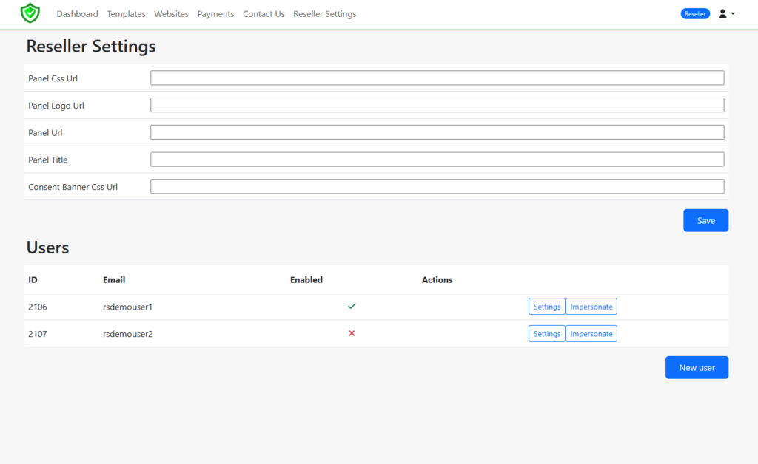Click the Users section heading
758x464 pixels.
(48, 248)
